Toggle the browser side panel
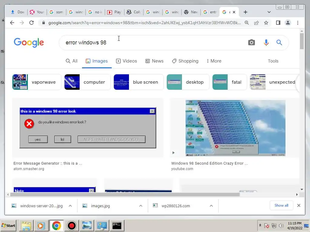Image resolution: width=310 pixels, height=232 pixels. (278, 23)
